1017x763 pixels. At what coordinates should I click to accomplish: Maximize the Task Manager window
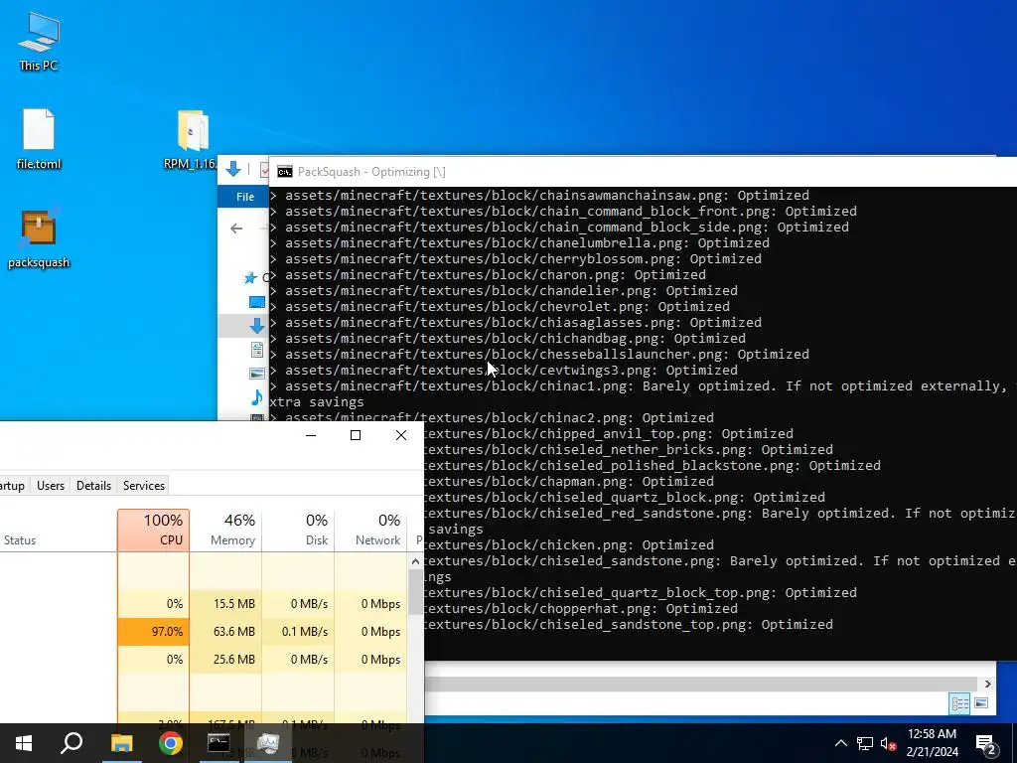356,435
